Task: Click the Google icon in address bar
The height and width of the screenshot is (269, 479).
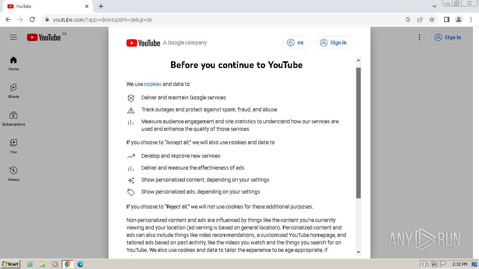Action: [408, 19]
